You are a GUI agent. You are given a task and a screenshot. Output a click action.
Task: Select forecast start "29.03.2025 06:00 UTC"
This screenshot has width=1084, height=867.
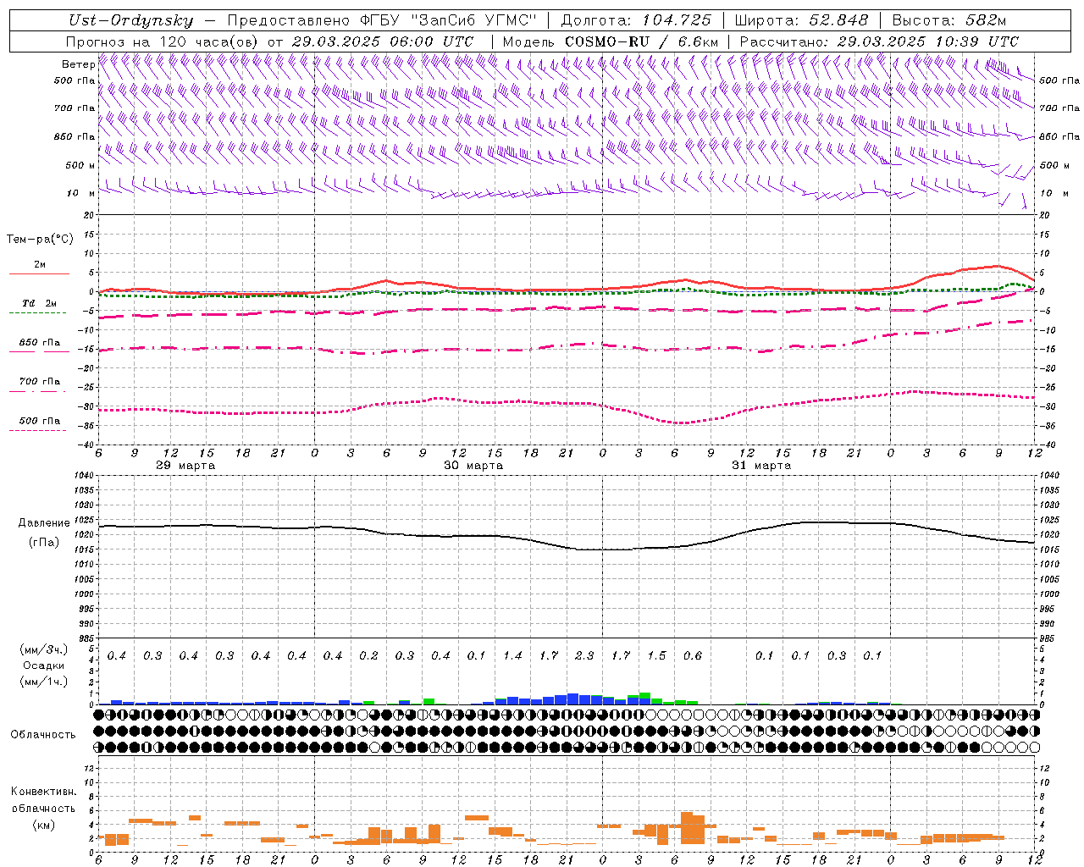coord(382,41)
